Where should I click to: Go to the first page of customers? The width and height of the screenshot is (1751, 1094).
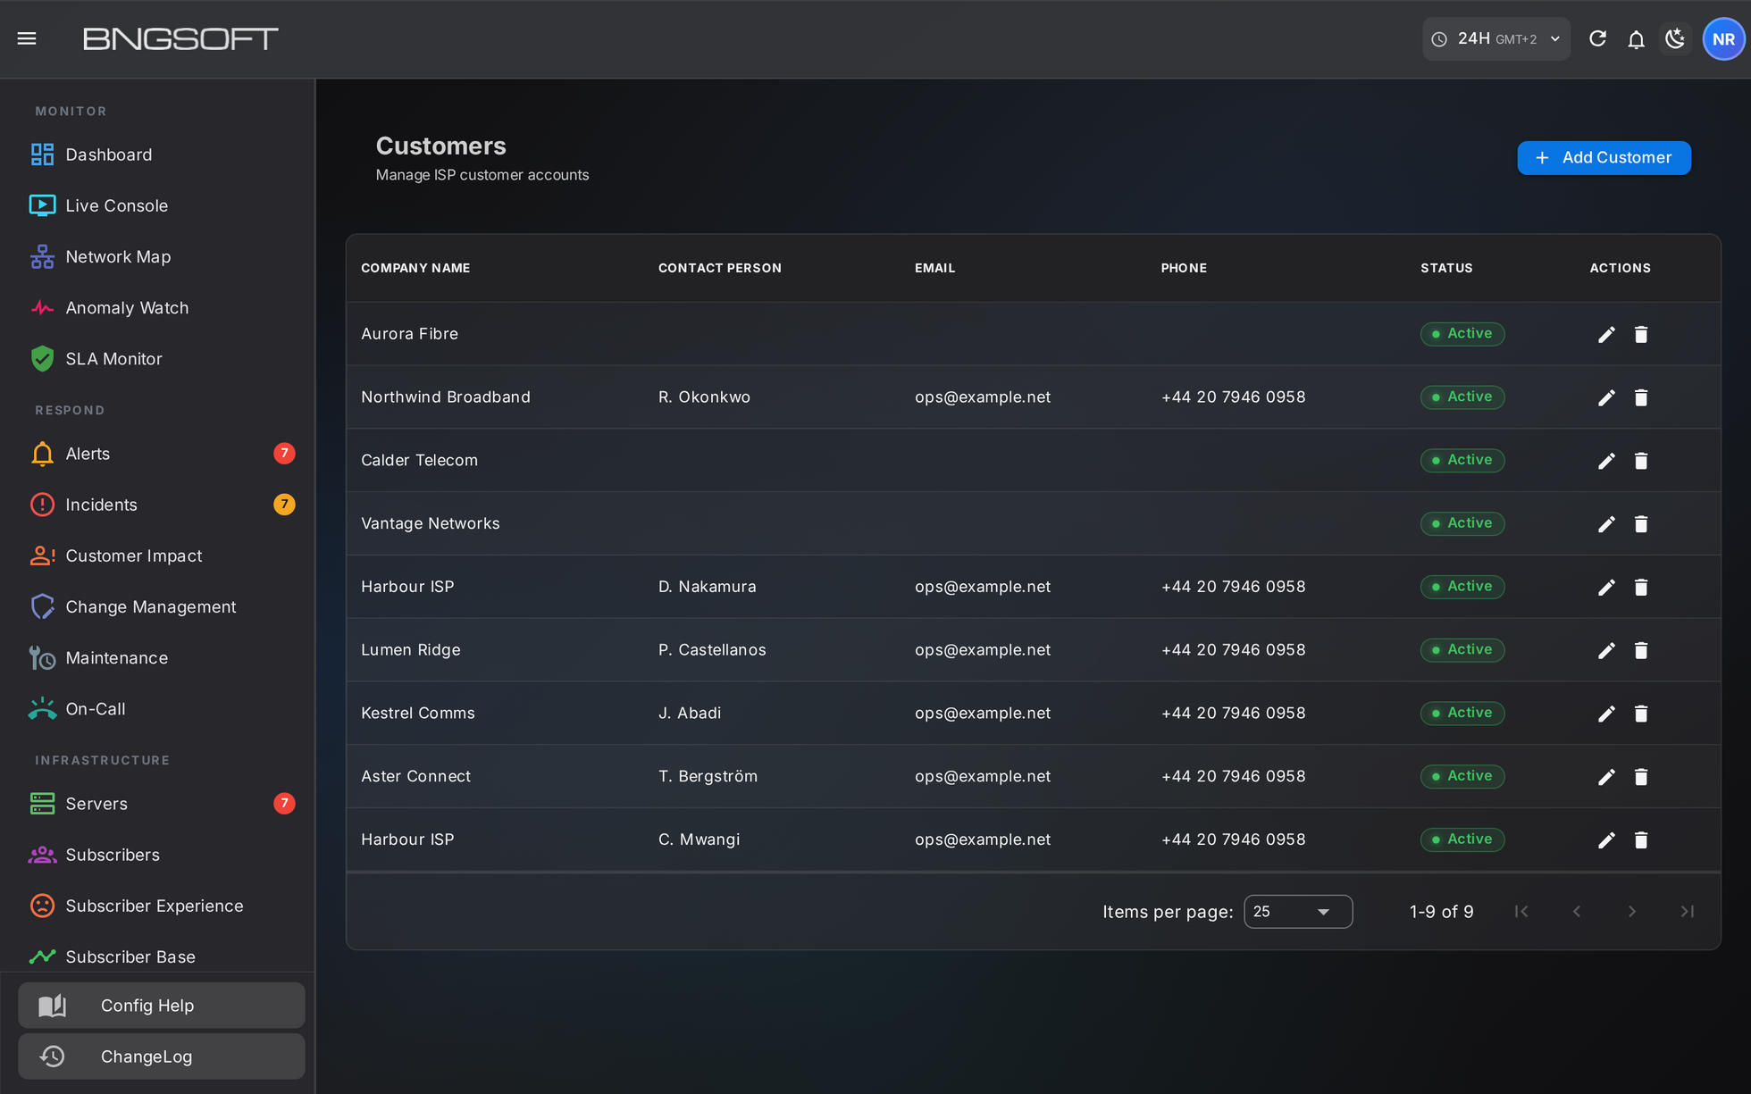click(x=1521, y=912)
